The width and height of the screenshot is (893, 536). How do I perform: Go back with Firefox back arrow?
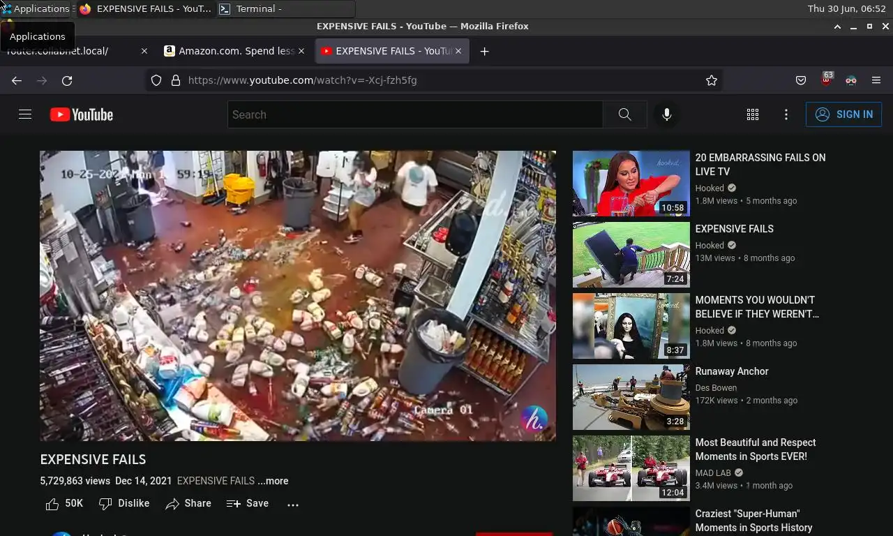tap(17, 80)
